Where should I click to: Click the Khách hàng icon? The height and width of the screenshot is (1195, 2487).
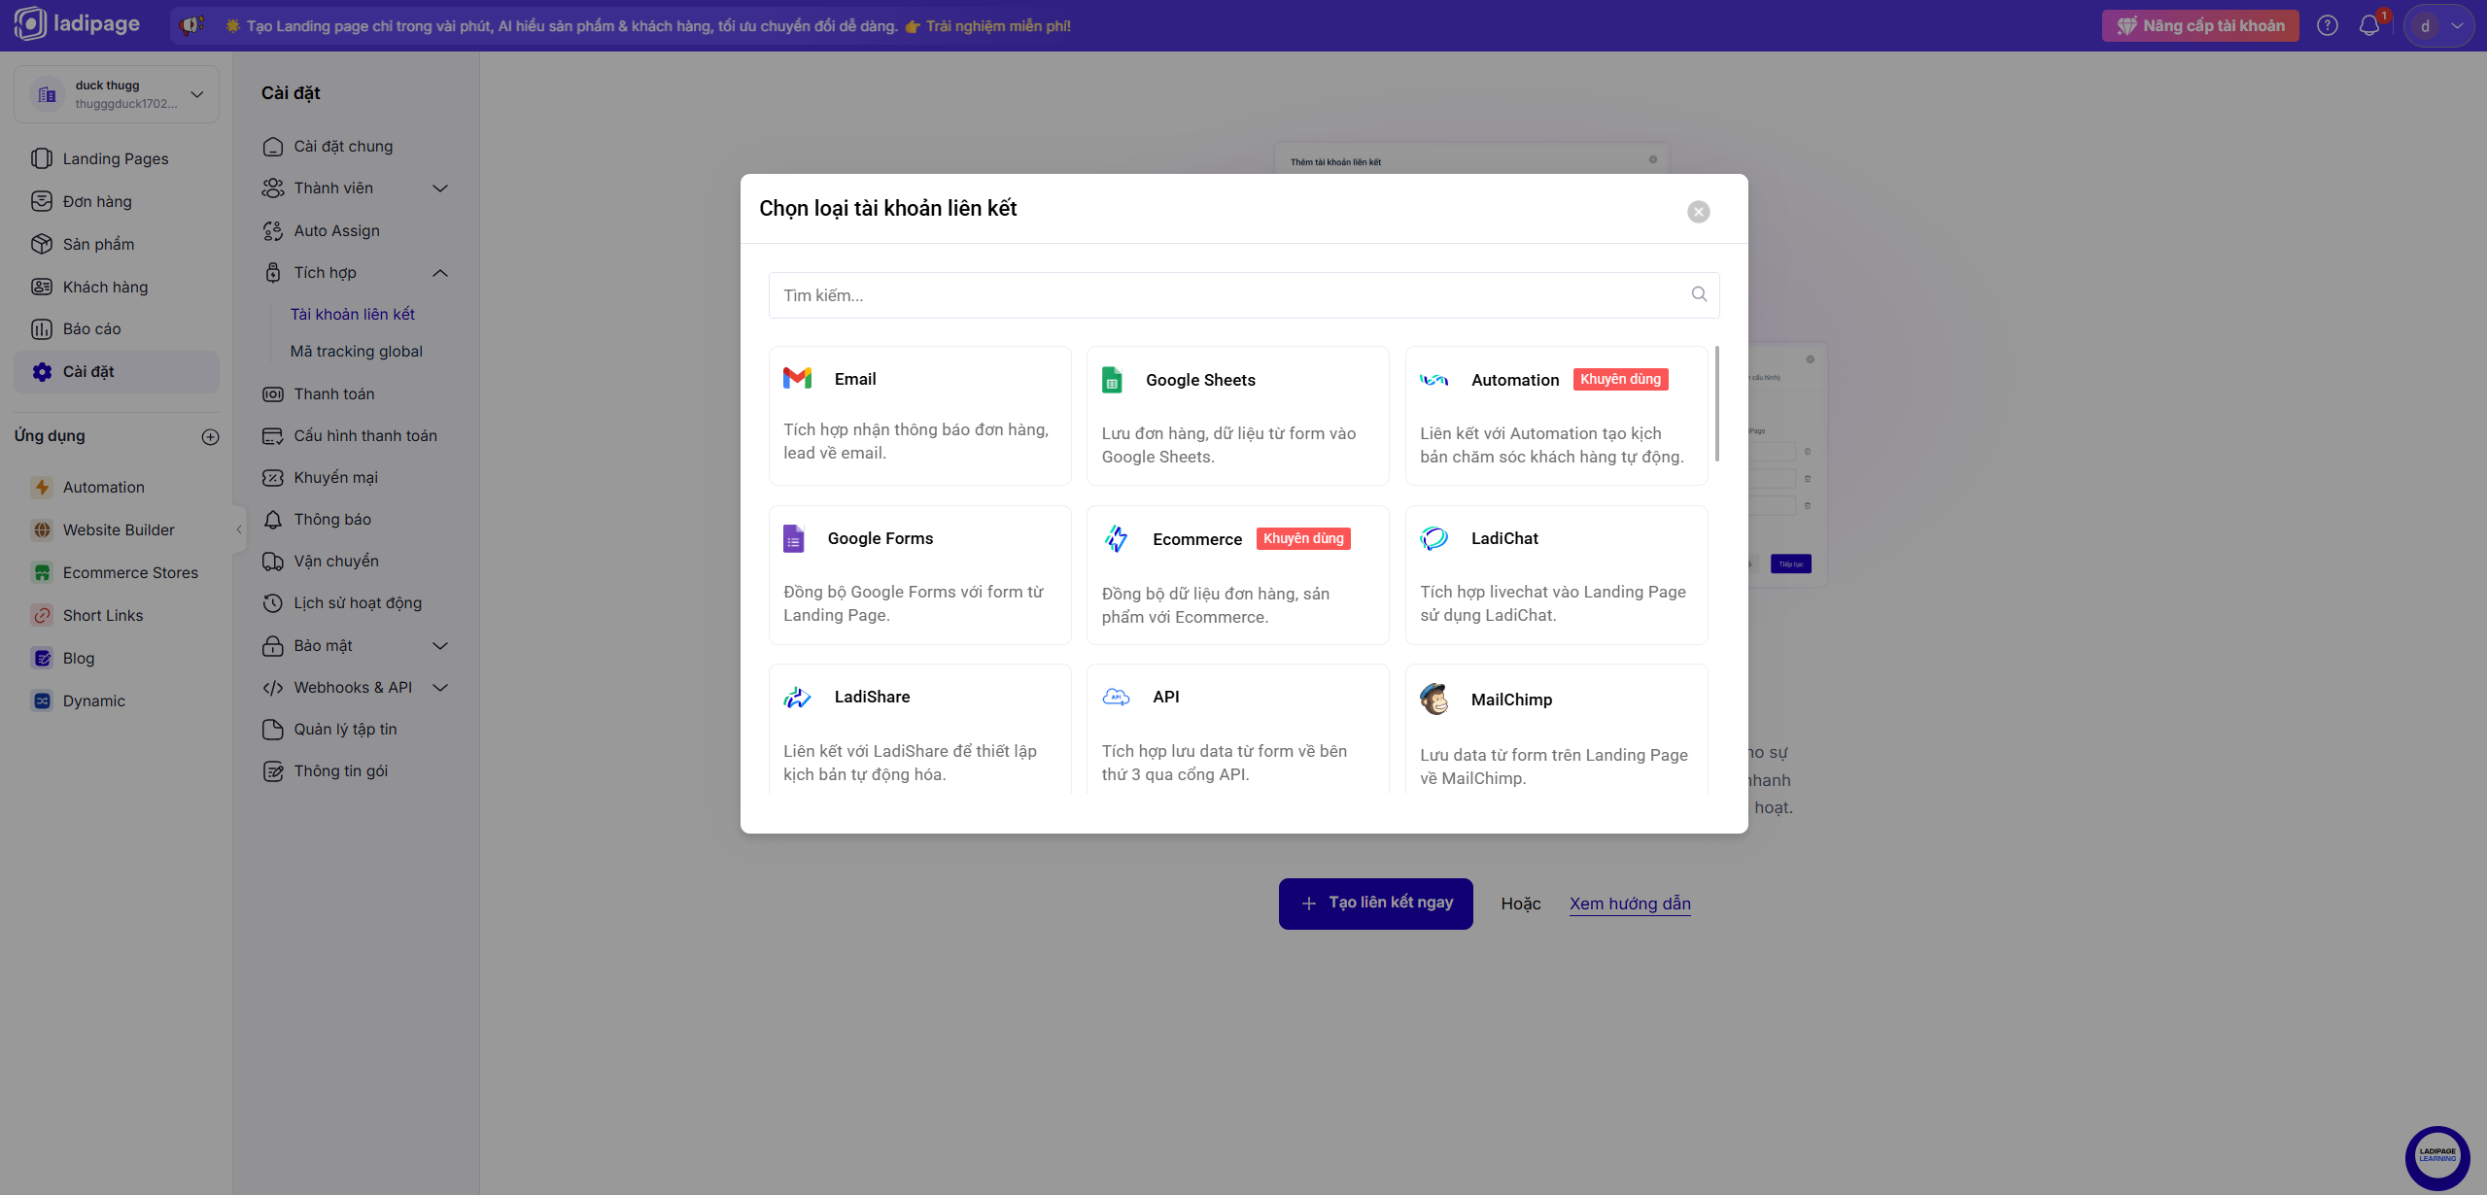tap(42, 287)
